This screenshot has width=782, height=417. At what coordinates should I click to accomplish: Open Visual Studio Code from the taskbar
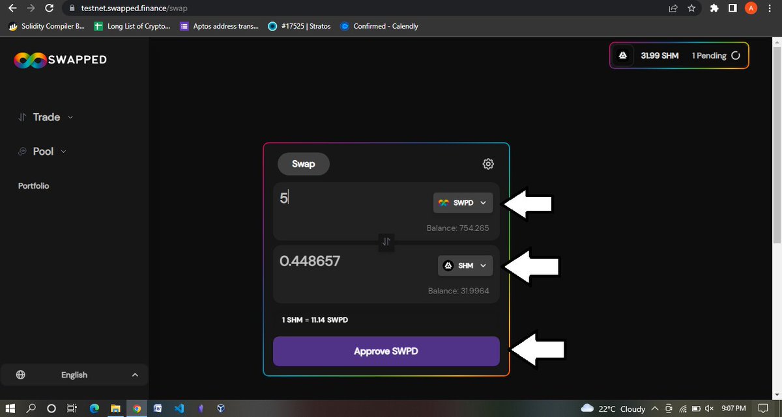point(179,409)
